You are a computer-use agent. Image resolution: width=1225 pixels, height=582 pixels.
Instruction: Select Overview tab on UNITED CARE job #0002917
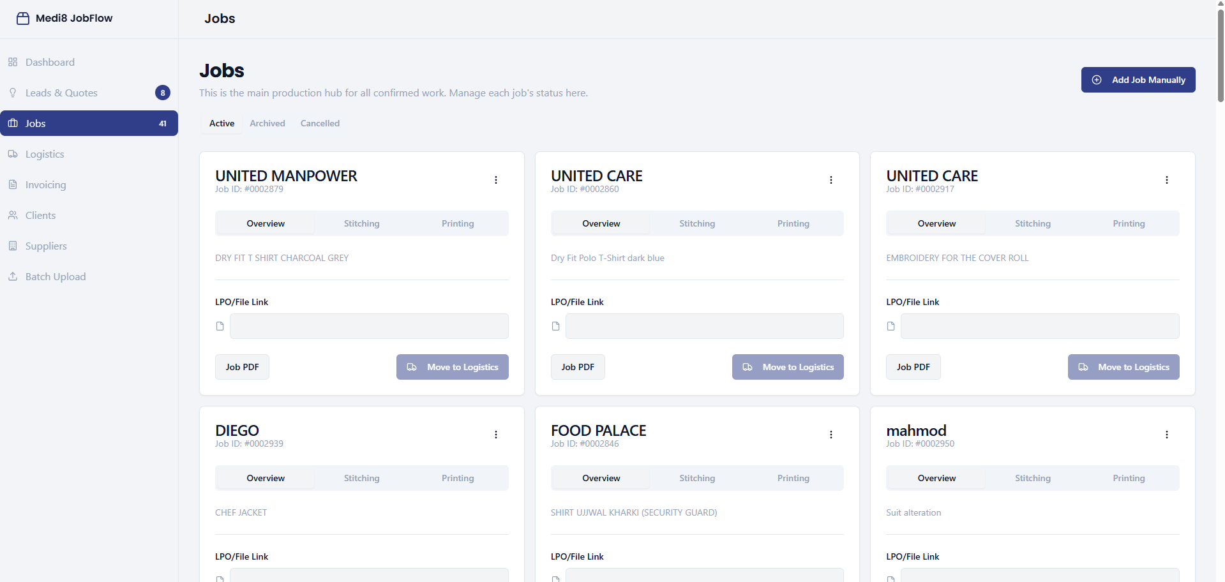936,223
